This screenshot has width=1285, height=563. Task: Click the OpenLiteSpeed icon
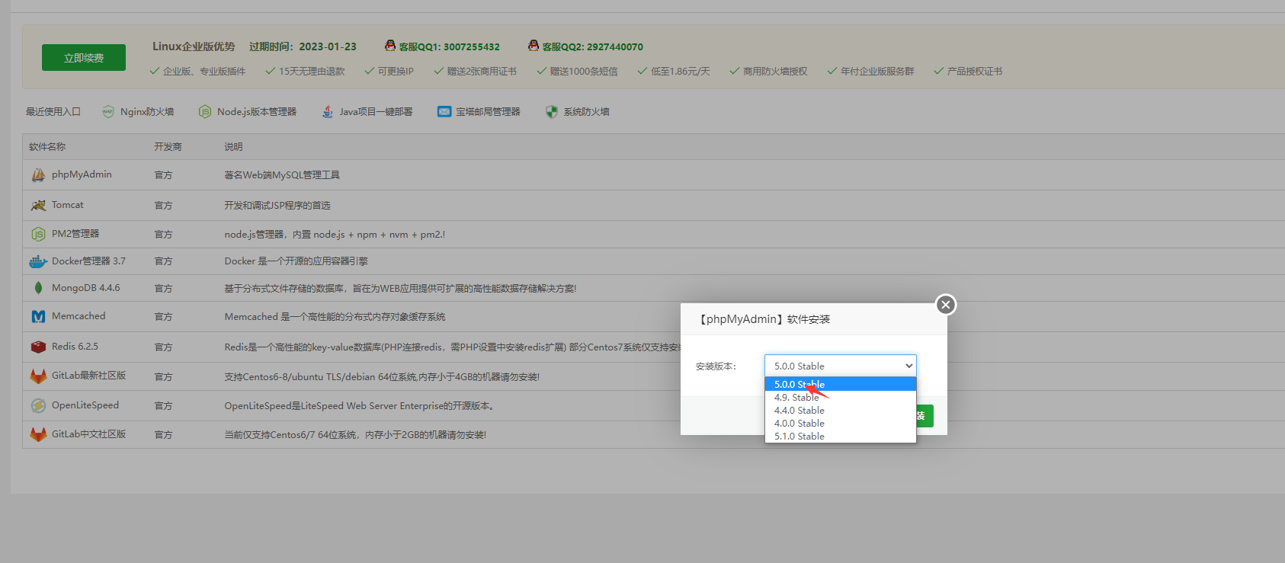pyautogui.click(x=38, y=405)
